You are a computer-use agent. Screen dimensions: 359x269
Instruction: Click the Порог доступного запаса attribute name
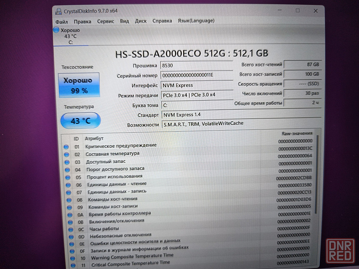click(x=115, y=169)
